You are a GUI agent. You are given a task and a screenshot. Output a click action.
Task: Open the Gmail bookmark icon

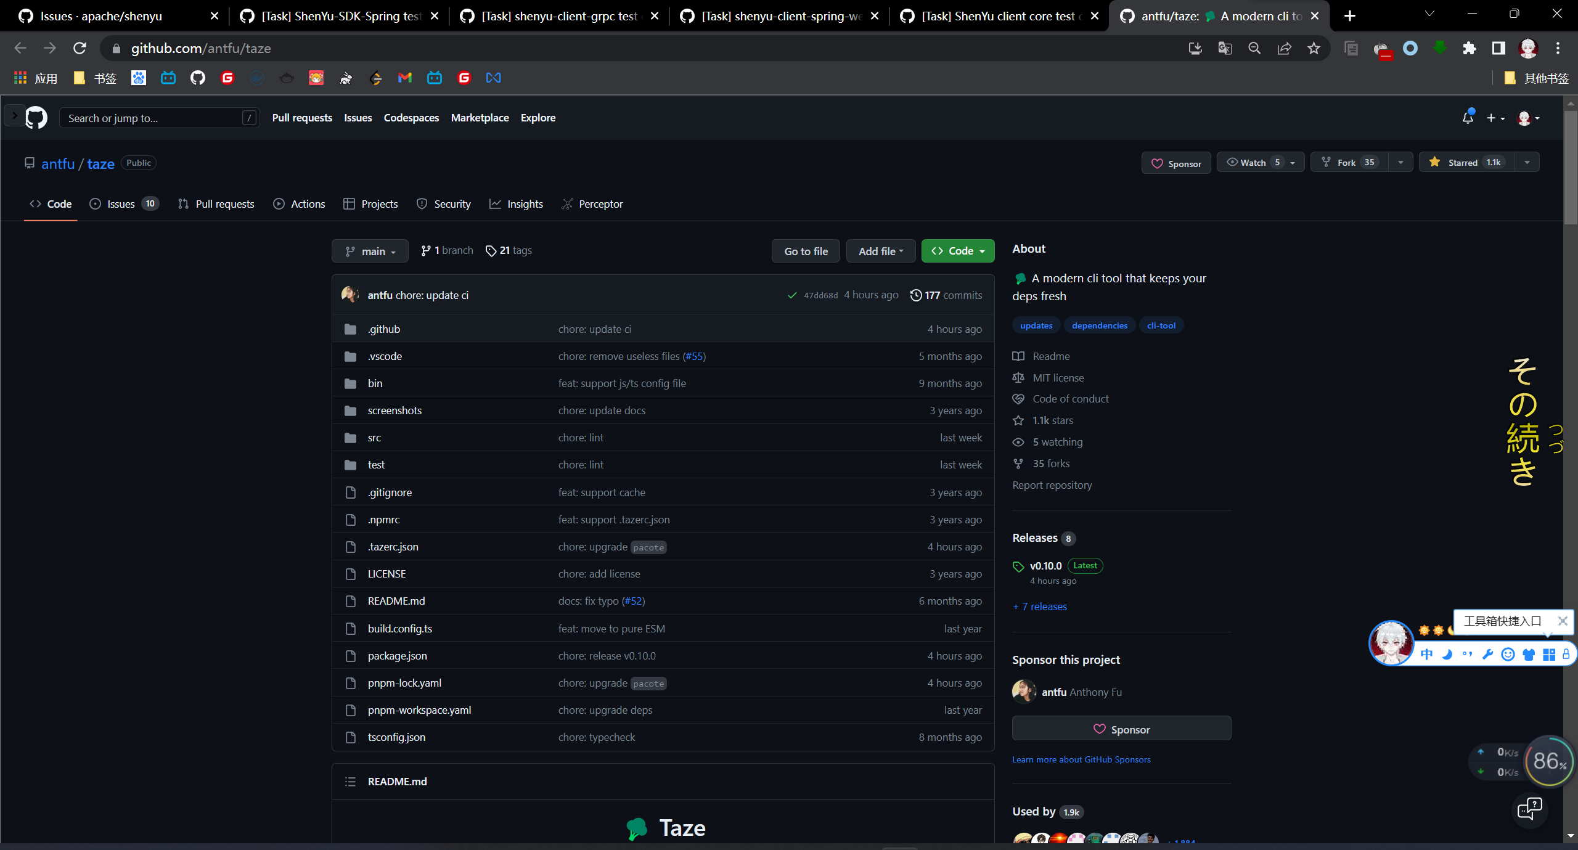(x=405, y=78)
